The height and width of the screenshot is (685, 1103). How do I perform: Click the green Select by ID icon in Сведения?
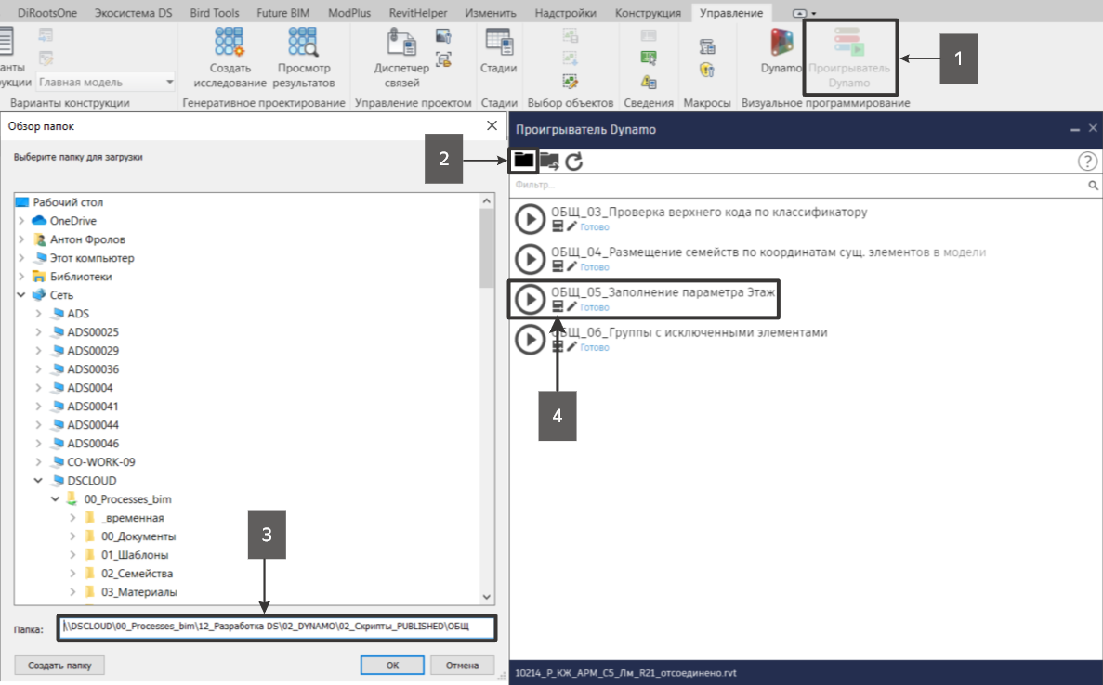[649, 58]
